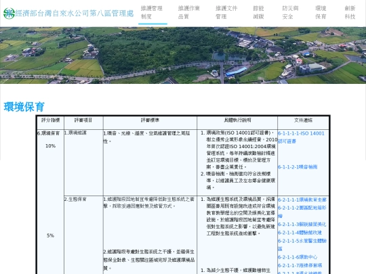Open the 創新科技 menu item

pyautogui.click(x=350, y=13)
